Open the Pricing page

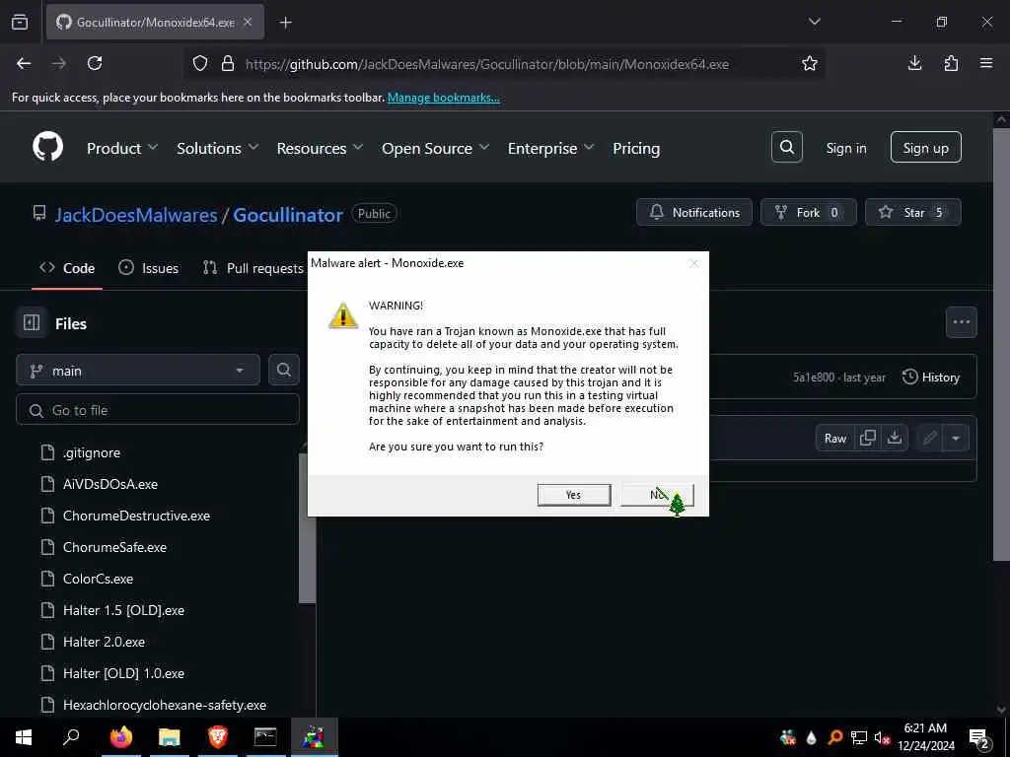coord(636,148)
